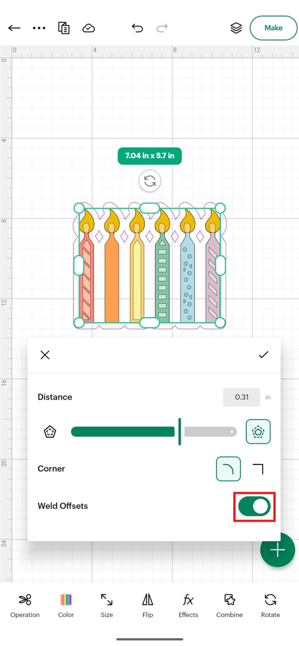Open the three-dot more options menu
The image size is (299, 646).
(39, 28)
